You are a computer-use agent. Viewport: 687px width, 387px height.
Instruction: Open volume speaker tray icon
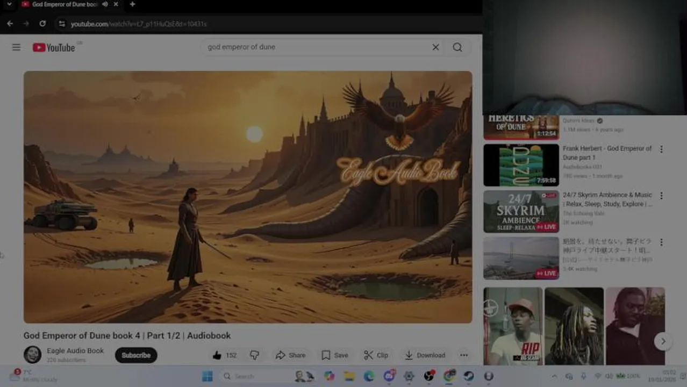tap(609, 376)
